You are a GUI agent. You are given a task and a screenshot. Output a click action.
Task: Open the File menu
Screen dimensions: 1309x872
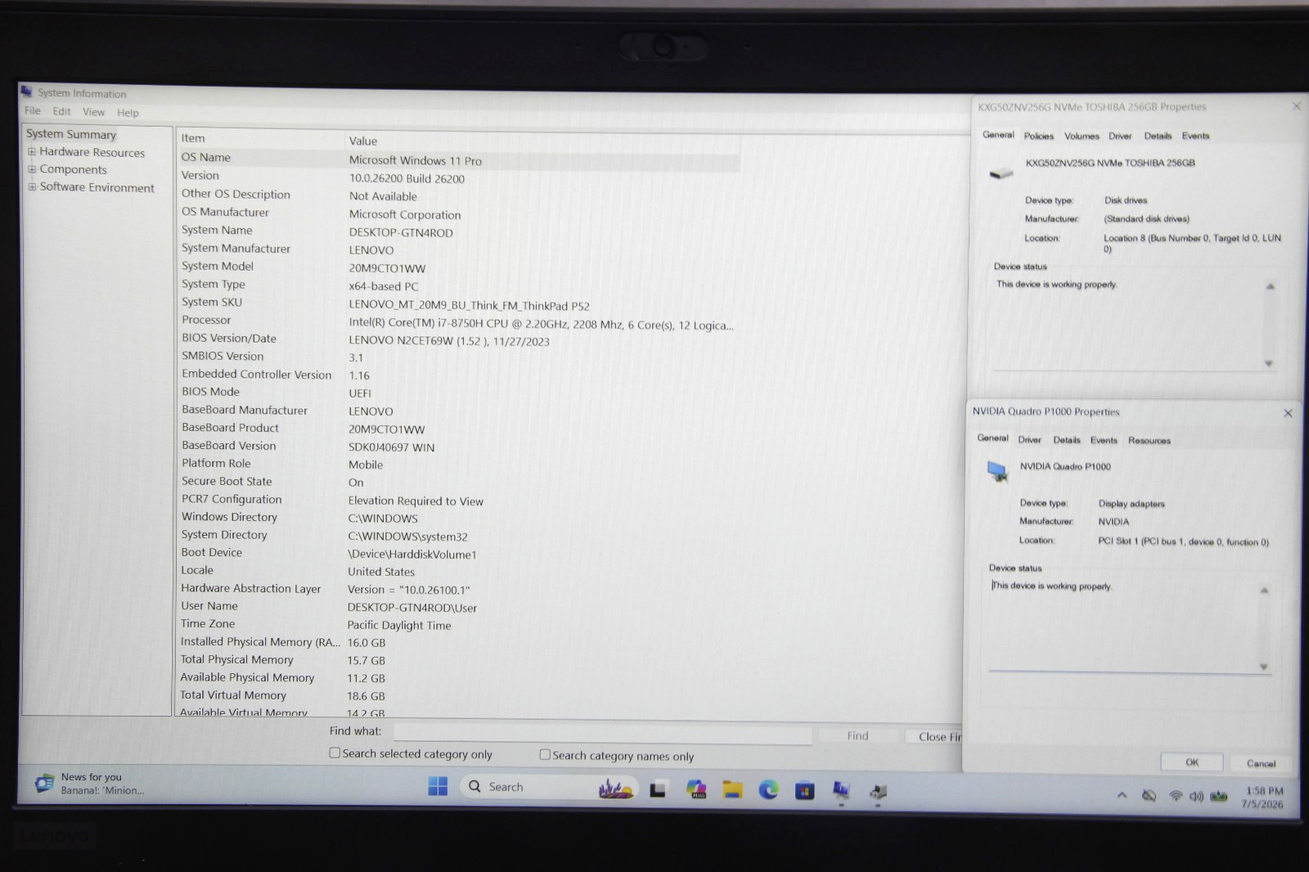pyautogui.click(x=33, y=110)
